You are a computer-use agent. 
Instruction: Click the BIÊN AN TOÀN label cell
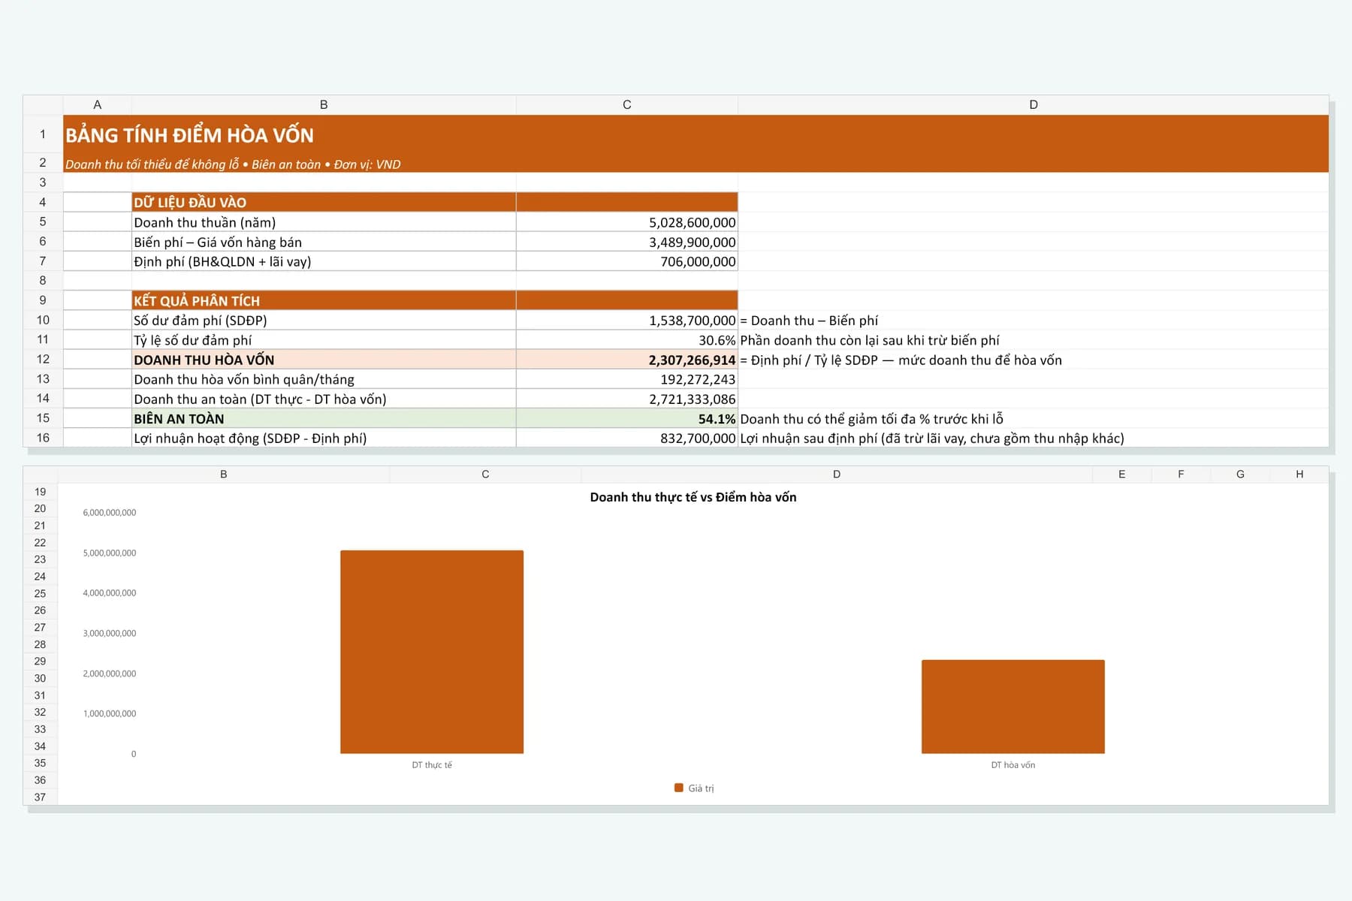(324, 418)
